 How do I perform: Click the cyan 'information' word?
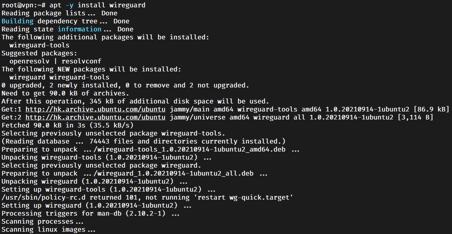(x=79, y=29)
